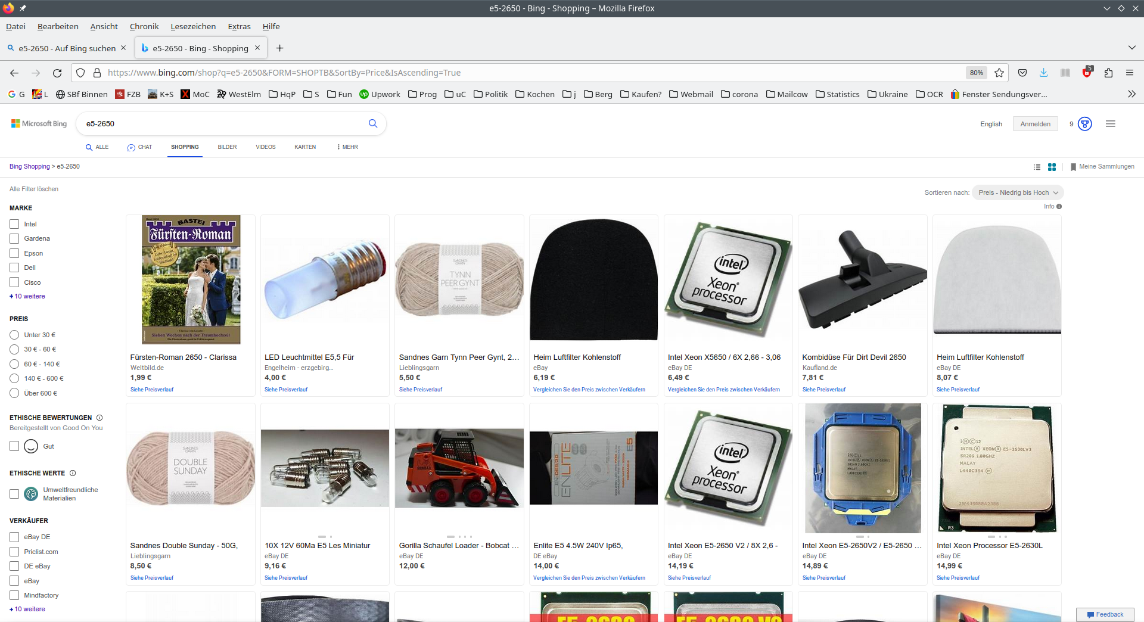The image size is (1144, 622).
Task: Open the SBf Binnen bookmark
Action: [82, 94]
